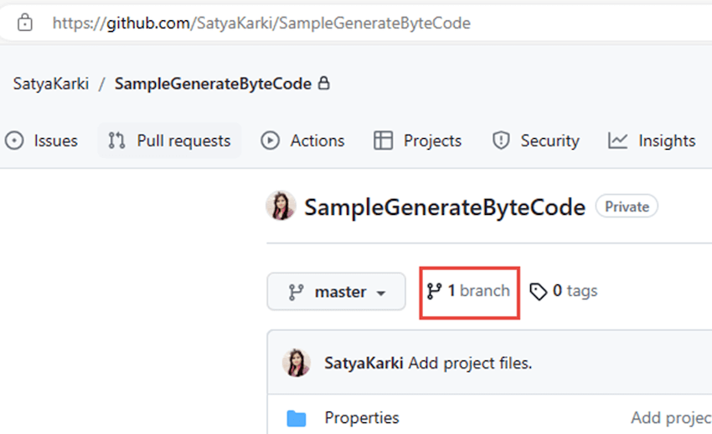Viewport: 712px width, 434px height.
Task: Click the blue Properties folder icon
Action: pyautogui.click(x=297, y=419)
